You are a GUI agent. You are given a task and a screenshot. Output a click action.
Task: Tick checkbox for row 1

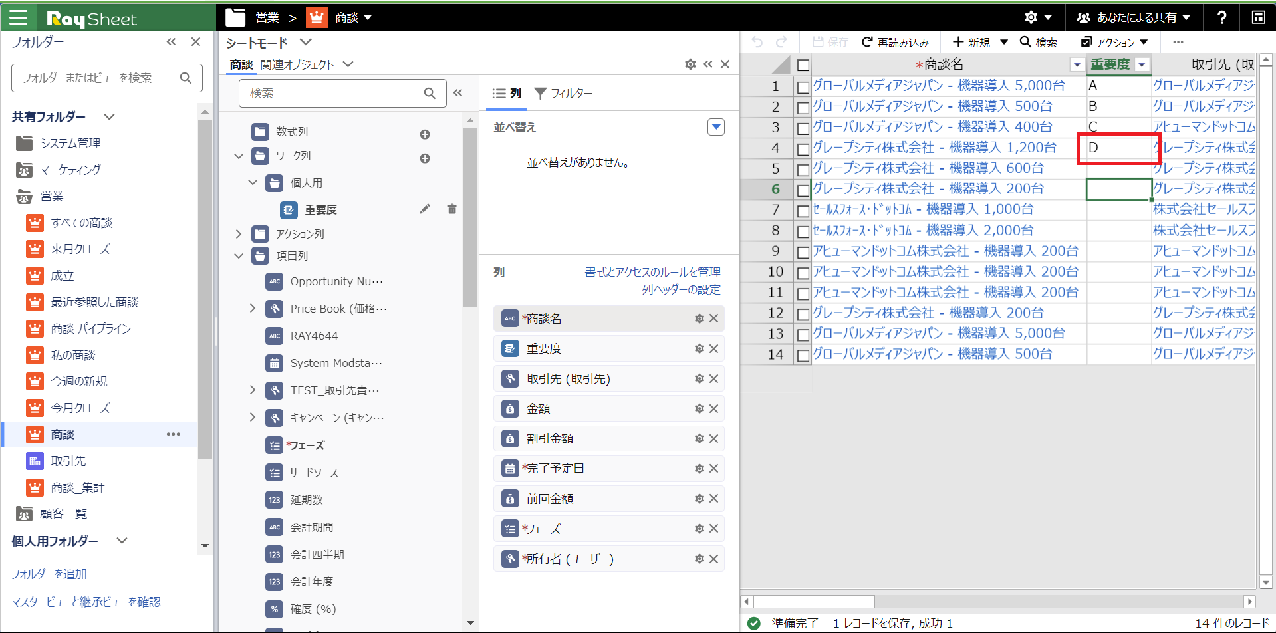pyautogui.click(x=803, y=86)
